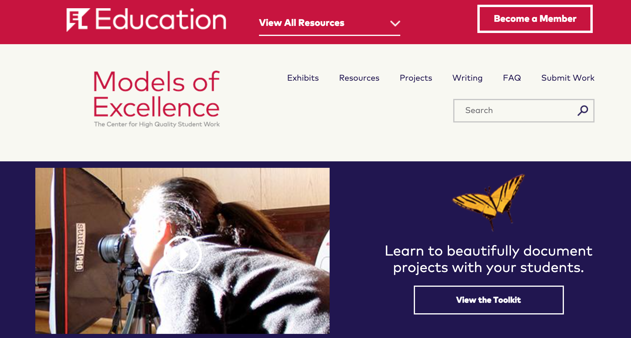Screen dimensions: 631x338
Task: Navigate to the Resources menu item
Action: pyautogui.click(x=359, y=78)
